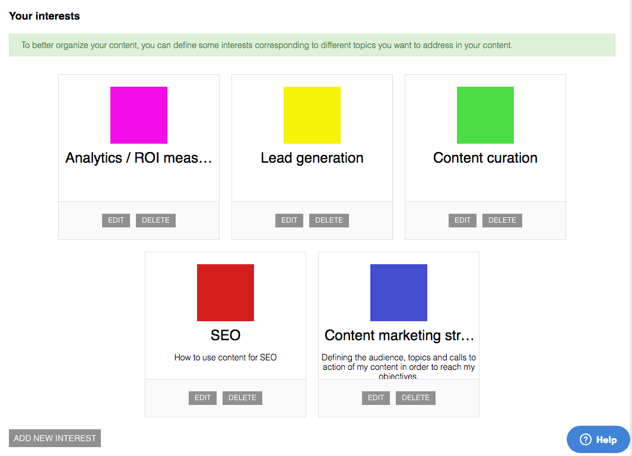Image resolution: width=632 pixels, height=456 pixels.
Task: Click the red SEO color square
Action: coord(226,293)
